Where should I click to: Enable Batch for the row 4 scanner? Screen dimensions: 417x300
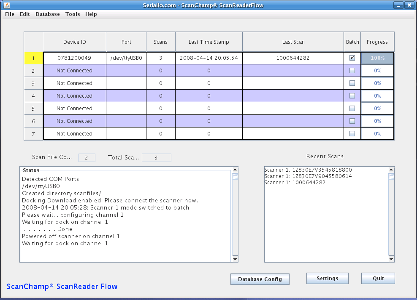[352, 96]
